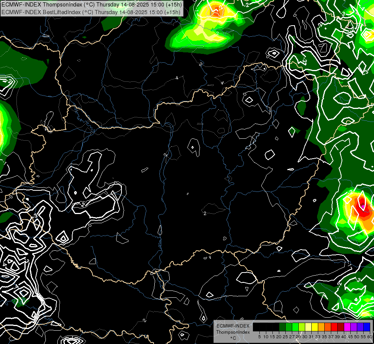Pick the yellow-green 29-30 legend swatch
This screenshot has width=374, height=344.
(x=302, y=327)
